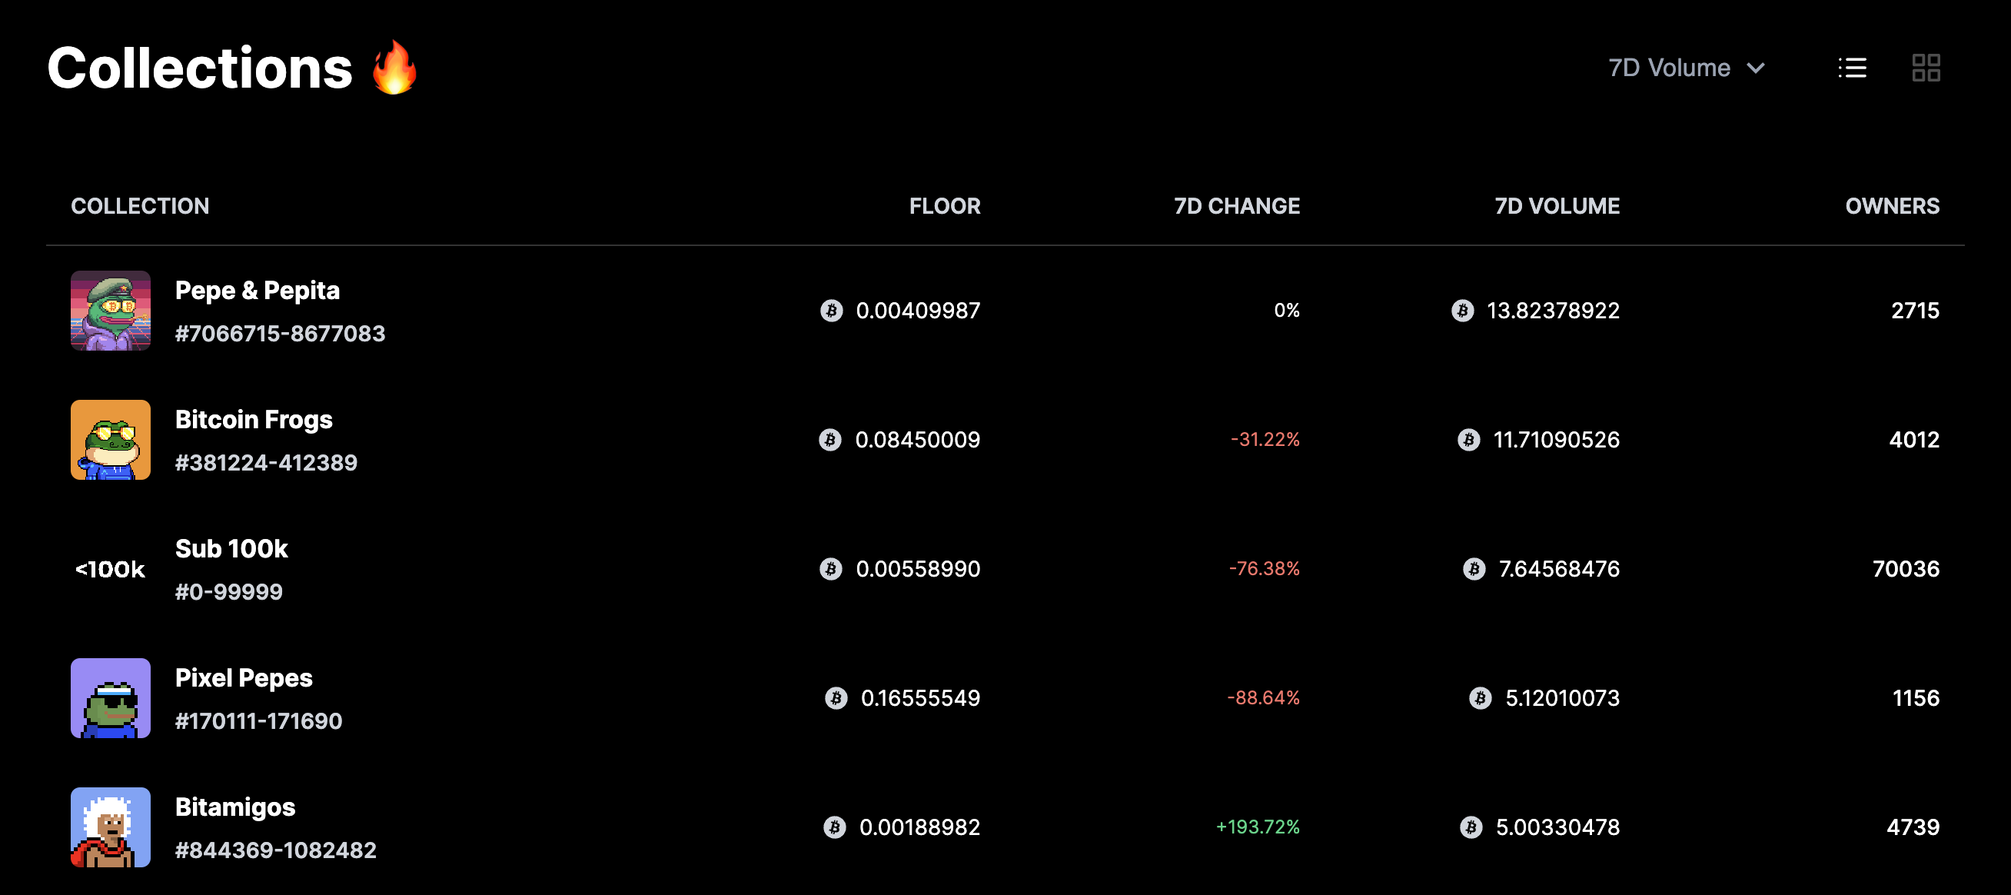Image resolution: width=2011 pixels, height=895 pixels.
Task: Click the fire emoji beside Collections title
Action: 393,68
